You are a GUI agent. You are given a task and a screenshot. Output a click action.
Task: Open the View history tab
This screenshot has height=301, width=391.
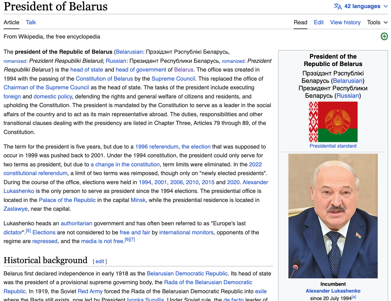pos(345,22)
